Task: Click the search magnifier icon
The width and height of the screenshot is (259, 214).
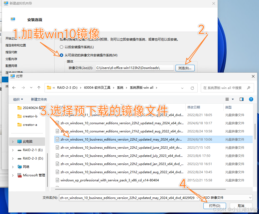Action: (x=249, y=88)
